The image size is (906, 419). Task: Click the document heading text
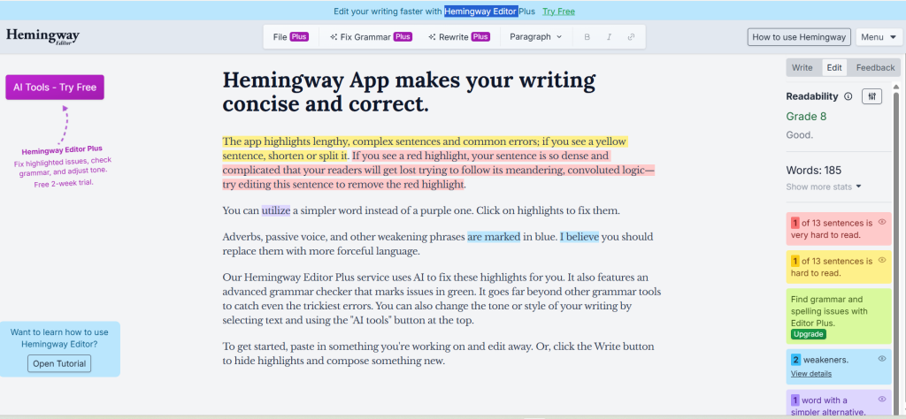[409, 92]
